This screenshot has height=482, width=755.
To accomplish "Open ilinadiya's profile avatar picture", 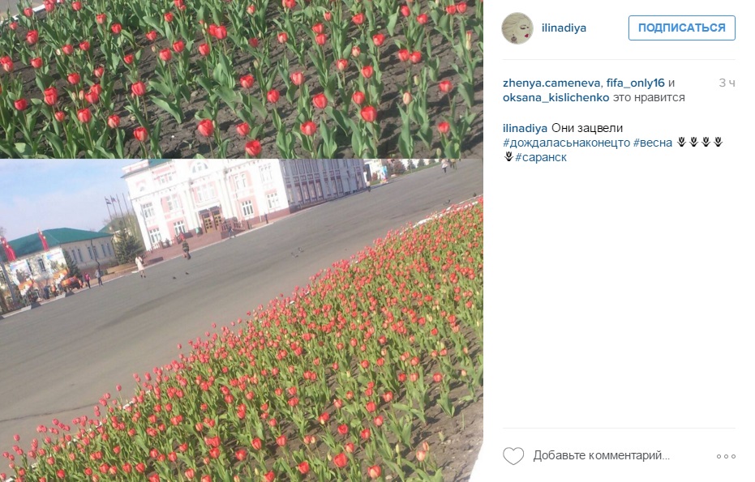I will (x=517, y=28).
